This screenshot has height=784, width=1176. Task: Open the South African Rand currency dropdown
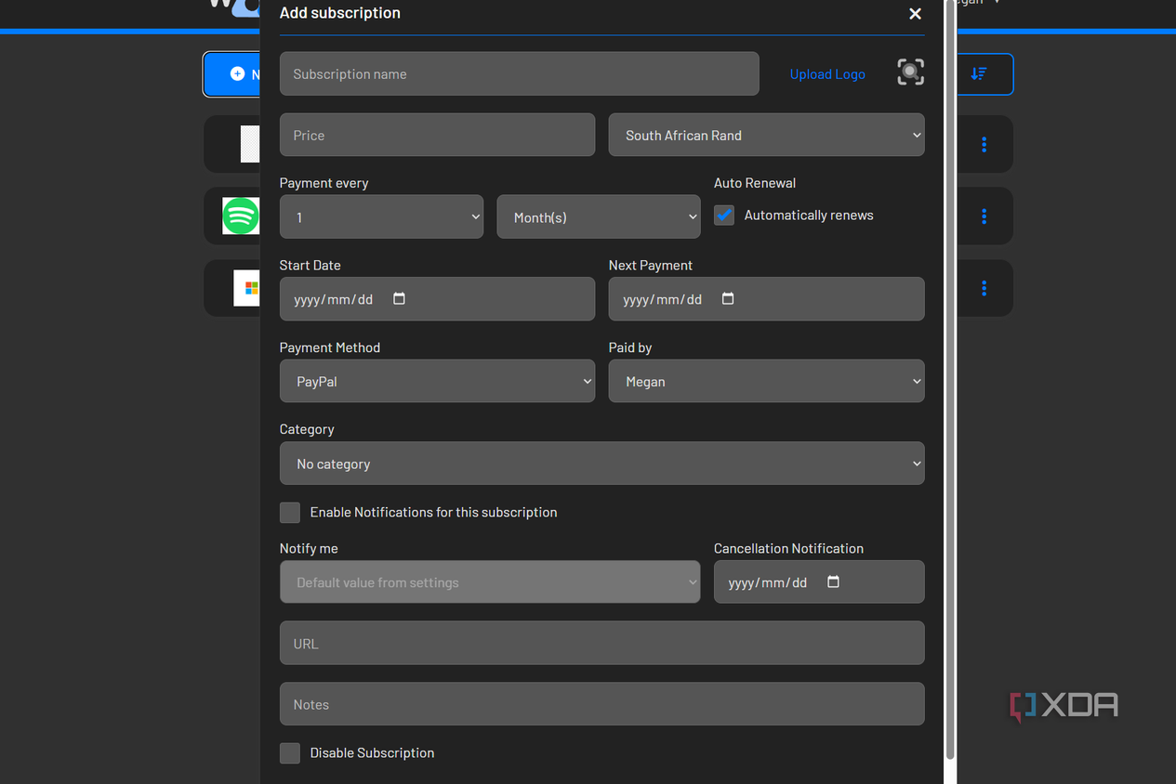pyautogui.click(x=766, y=135)
